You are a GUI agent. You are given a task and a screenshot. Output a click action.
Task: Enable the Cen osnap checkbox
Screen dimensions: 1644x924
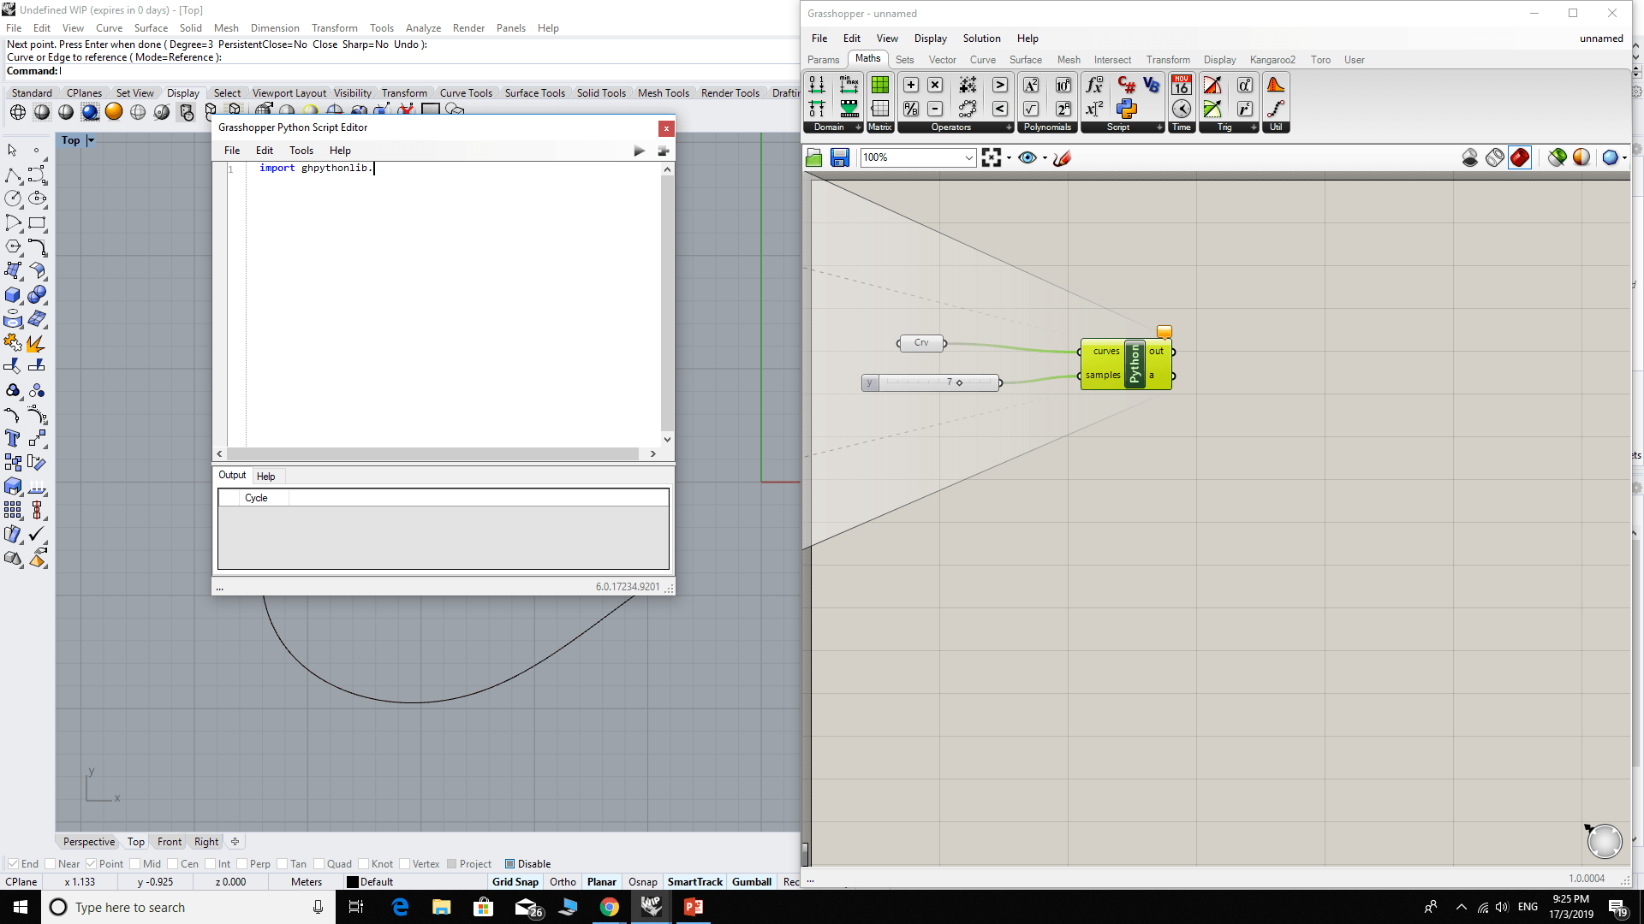coord(172,864)
